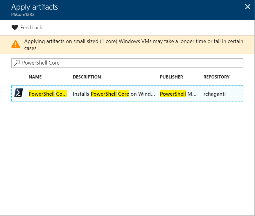Sort the list by the NAME column

click(x=35, y=77)
